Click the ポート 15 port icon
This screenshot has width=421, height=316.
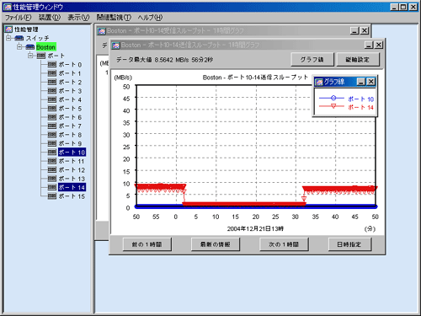(x=52, y=195)
